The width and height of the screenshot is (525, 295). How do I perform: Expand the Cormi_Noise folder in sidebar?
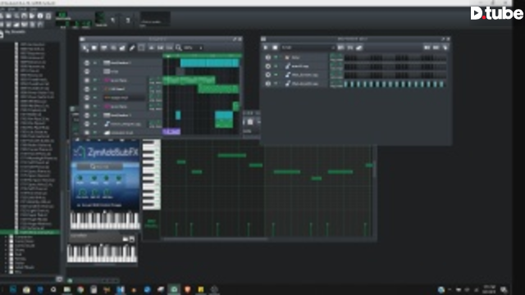coord(6,241)
